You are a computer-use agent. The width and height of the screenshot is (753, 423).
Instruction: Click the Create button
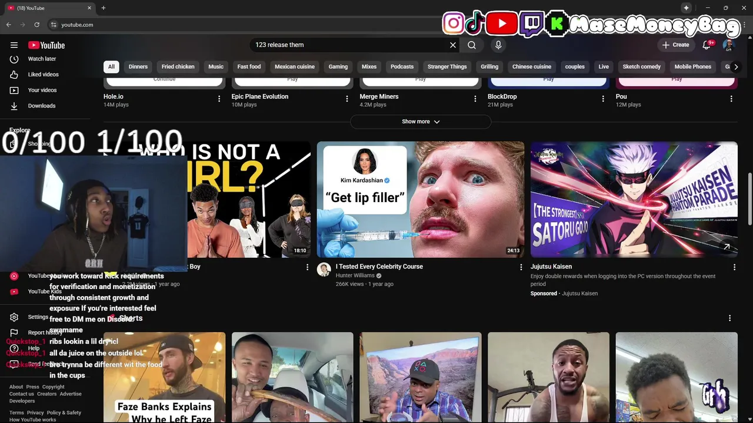675,45
